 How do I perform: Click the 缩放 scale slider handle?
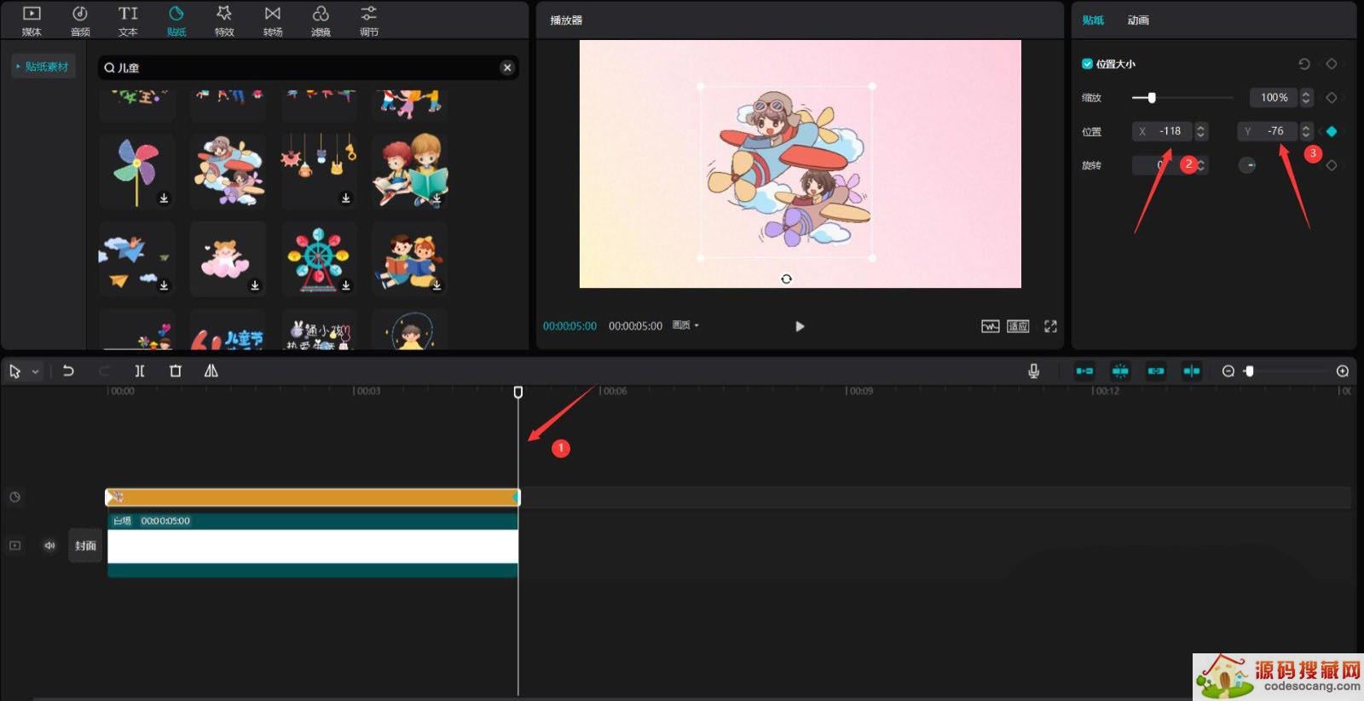1151,98
